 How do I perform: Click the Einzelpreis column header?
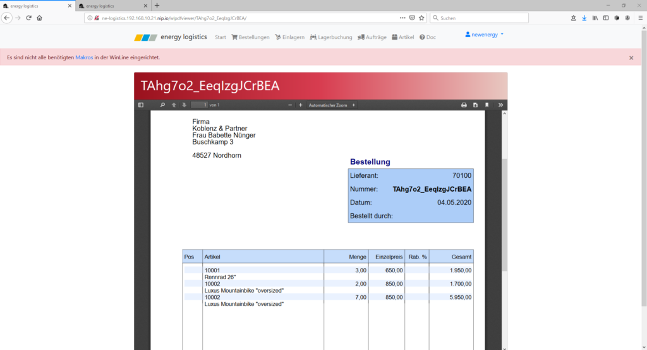pos(389,257)
